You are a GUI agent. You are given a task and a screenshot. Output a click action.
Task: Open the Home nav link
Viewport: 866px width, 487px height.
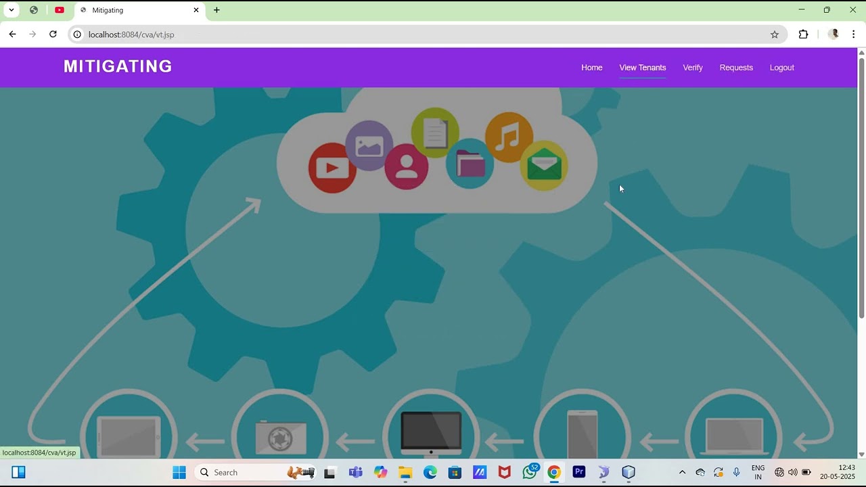pos(591,68)
